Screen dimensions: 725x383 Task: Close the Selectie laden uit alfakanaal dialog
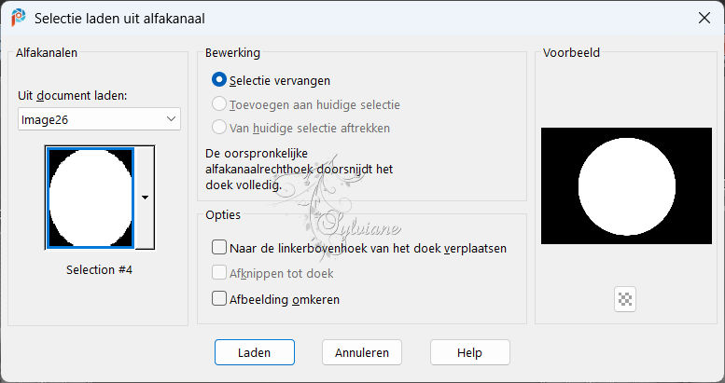coord(704,18)
